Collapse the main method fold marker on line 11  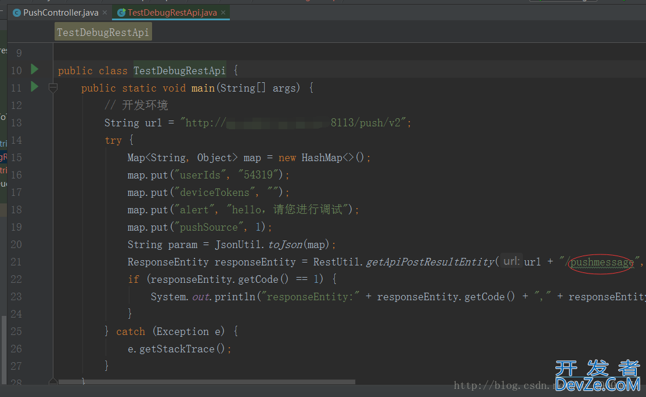coord(53,88)
